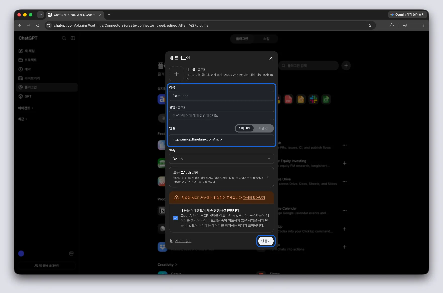443x293 pixels.
Task: Upload a plugin icon with the plus box
Action: coord(176,74)
